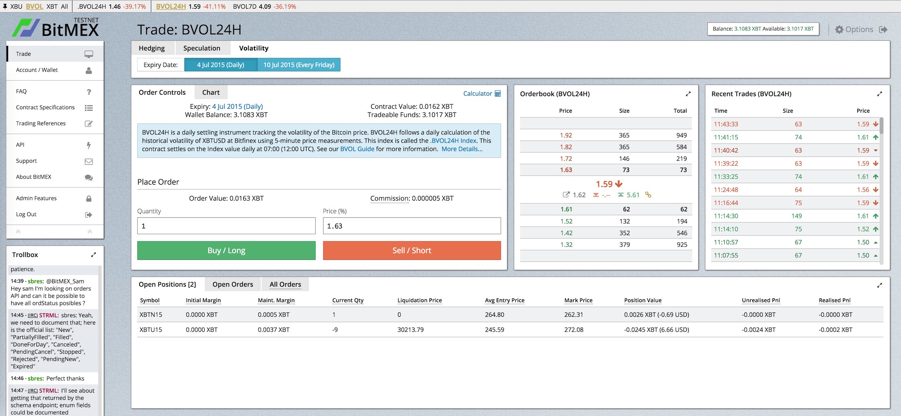
Task: Open the Hedging tab
Action: point(152,48)
